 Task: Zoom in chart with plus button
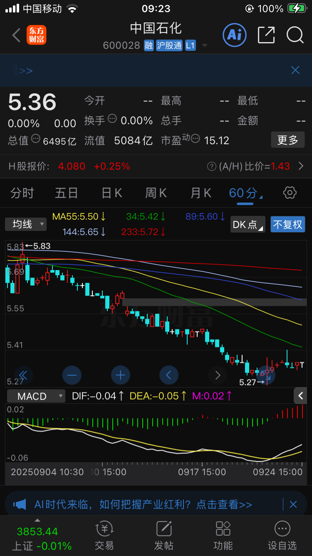(x=121, y=376)
